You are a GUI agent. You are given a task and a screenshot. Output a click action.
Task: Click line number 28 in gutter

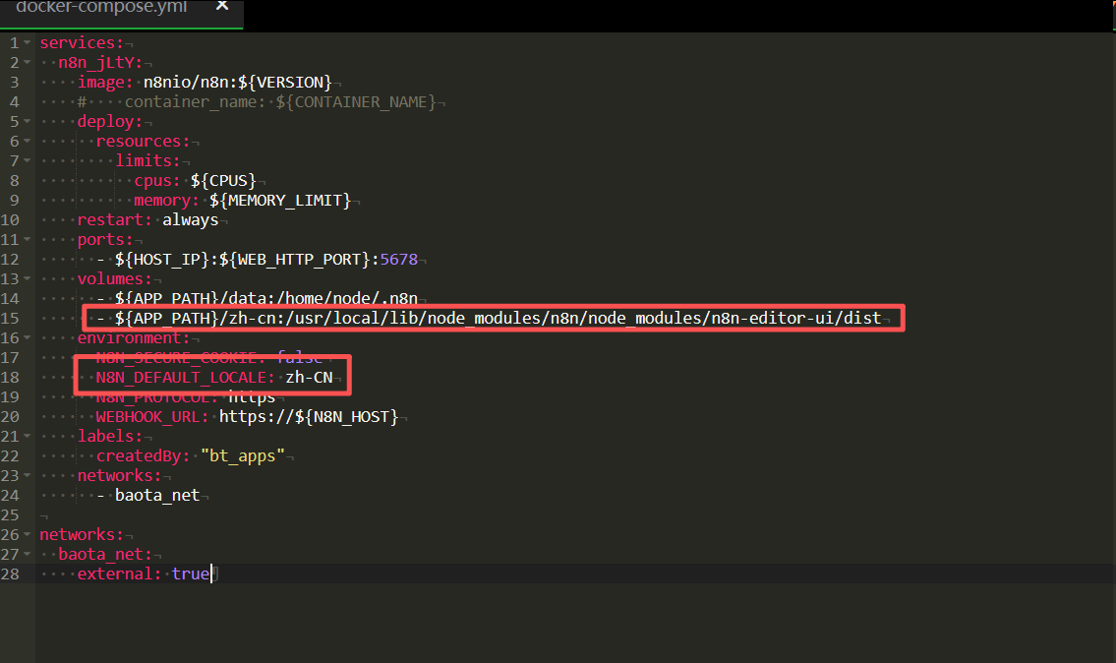(10, 573)
